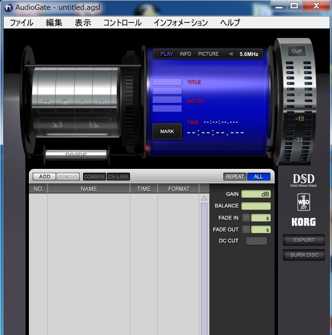Click the fast-forward transport button
This screenshot has width=332, height=335.
[x=102, y=102]
